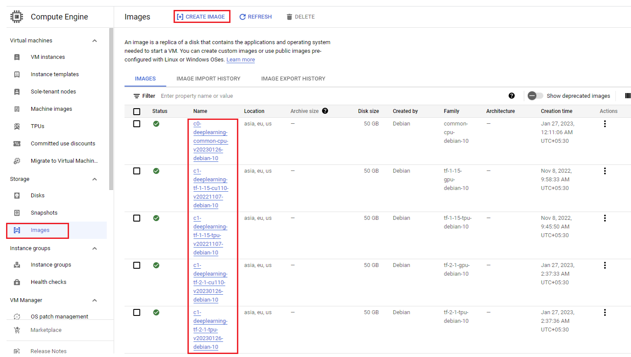Image resolution: width=631 pixels, height=357 pixels.
Task: Click the Create Image button
Action: click(202, 17)
